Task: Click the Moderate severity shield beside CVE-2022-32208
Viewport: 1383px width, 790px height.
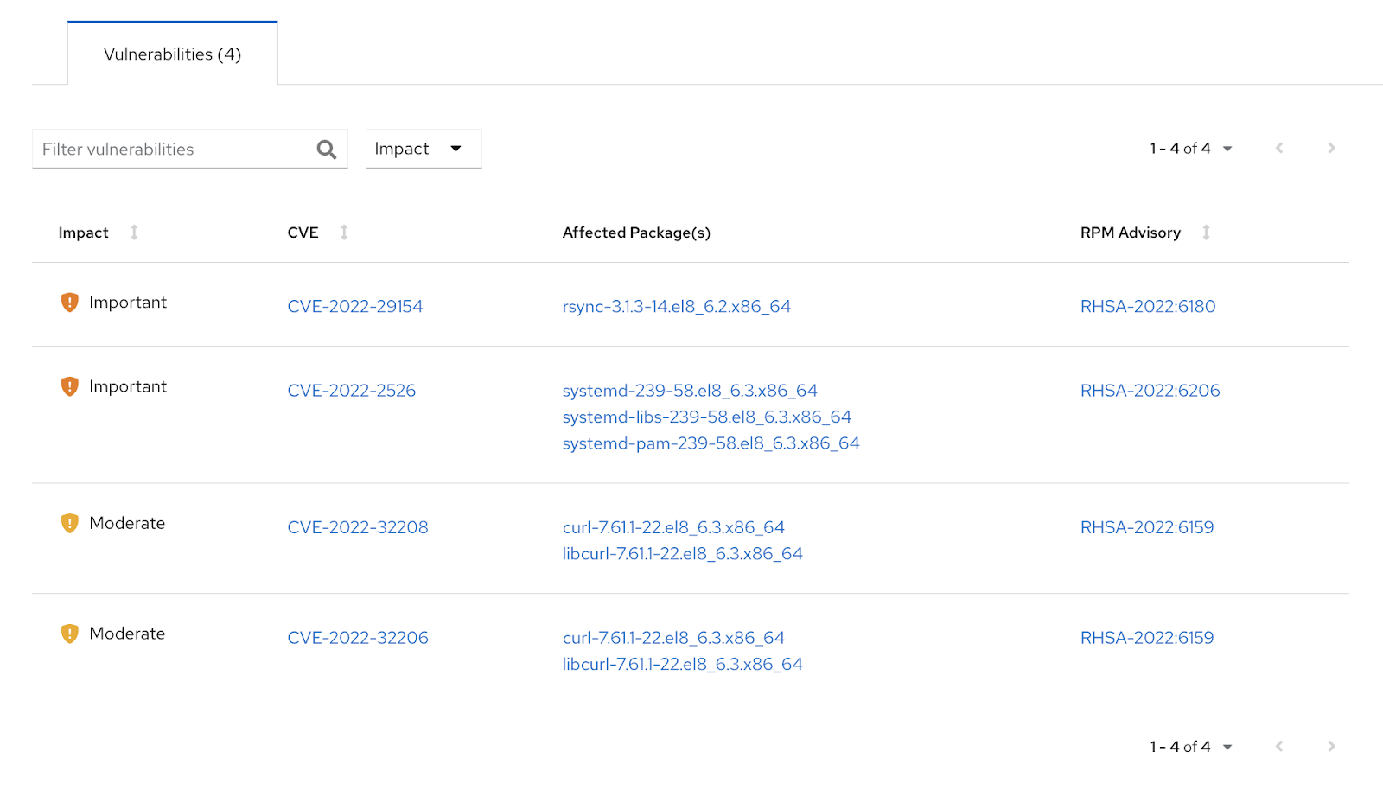Action: click(x=69, y=523)
